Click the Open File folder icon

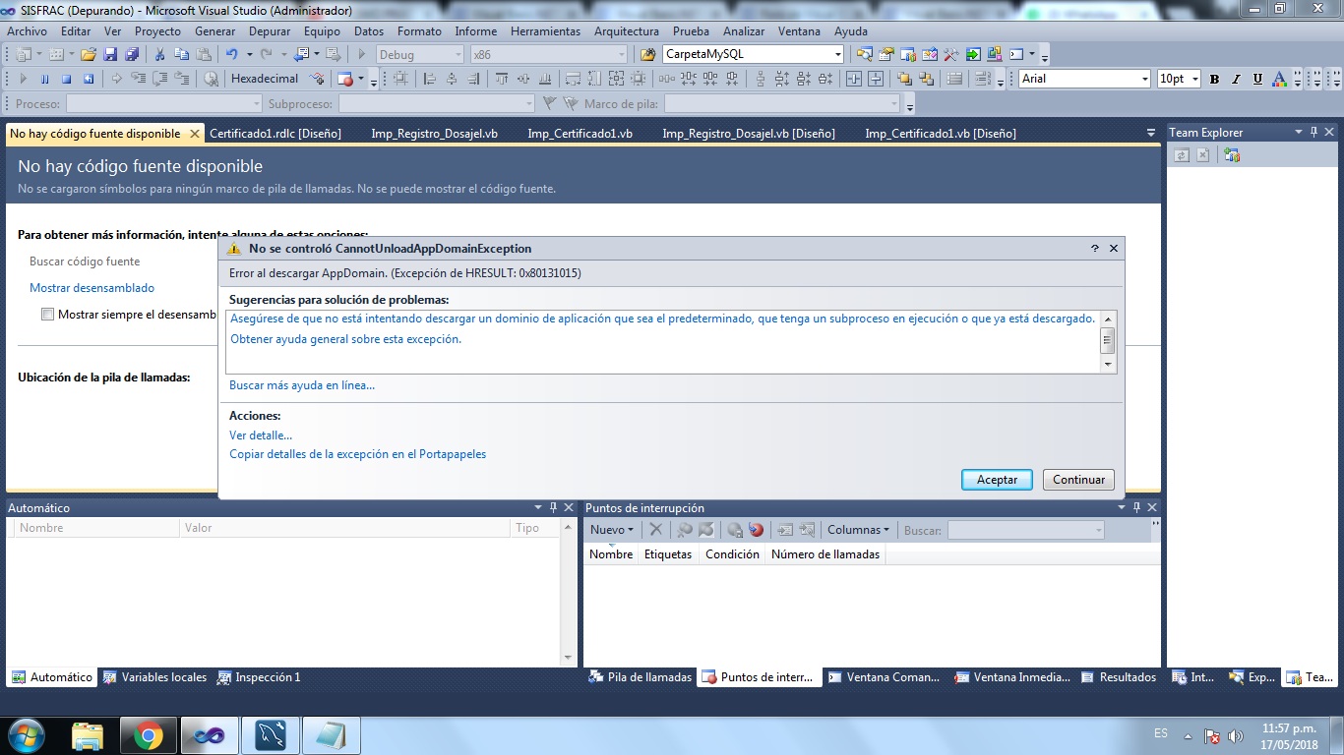coord(89,55)
